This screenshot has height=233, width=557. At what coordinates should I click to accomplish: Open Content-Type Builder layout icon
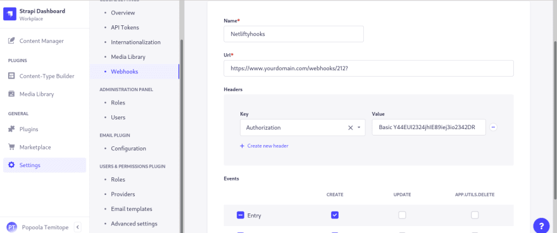11,76
